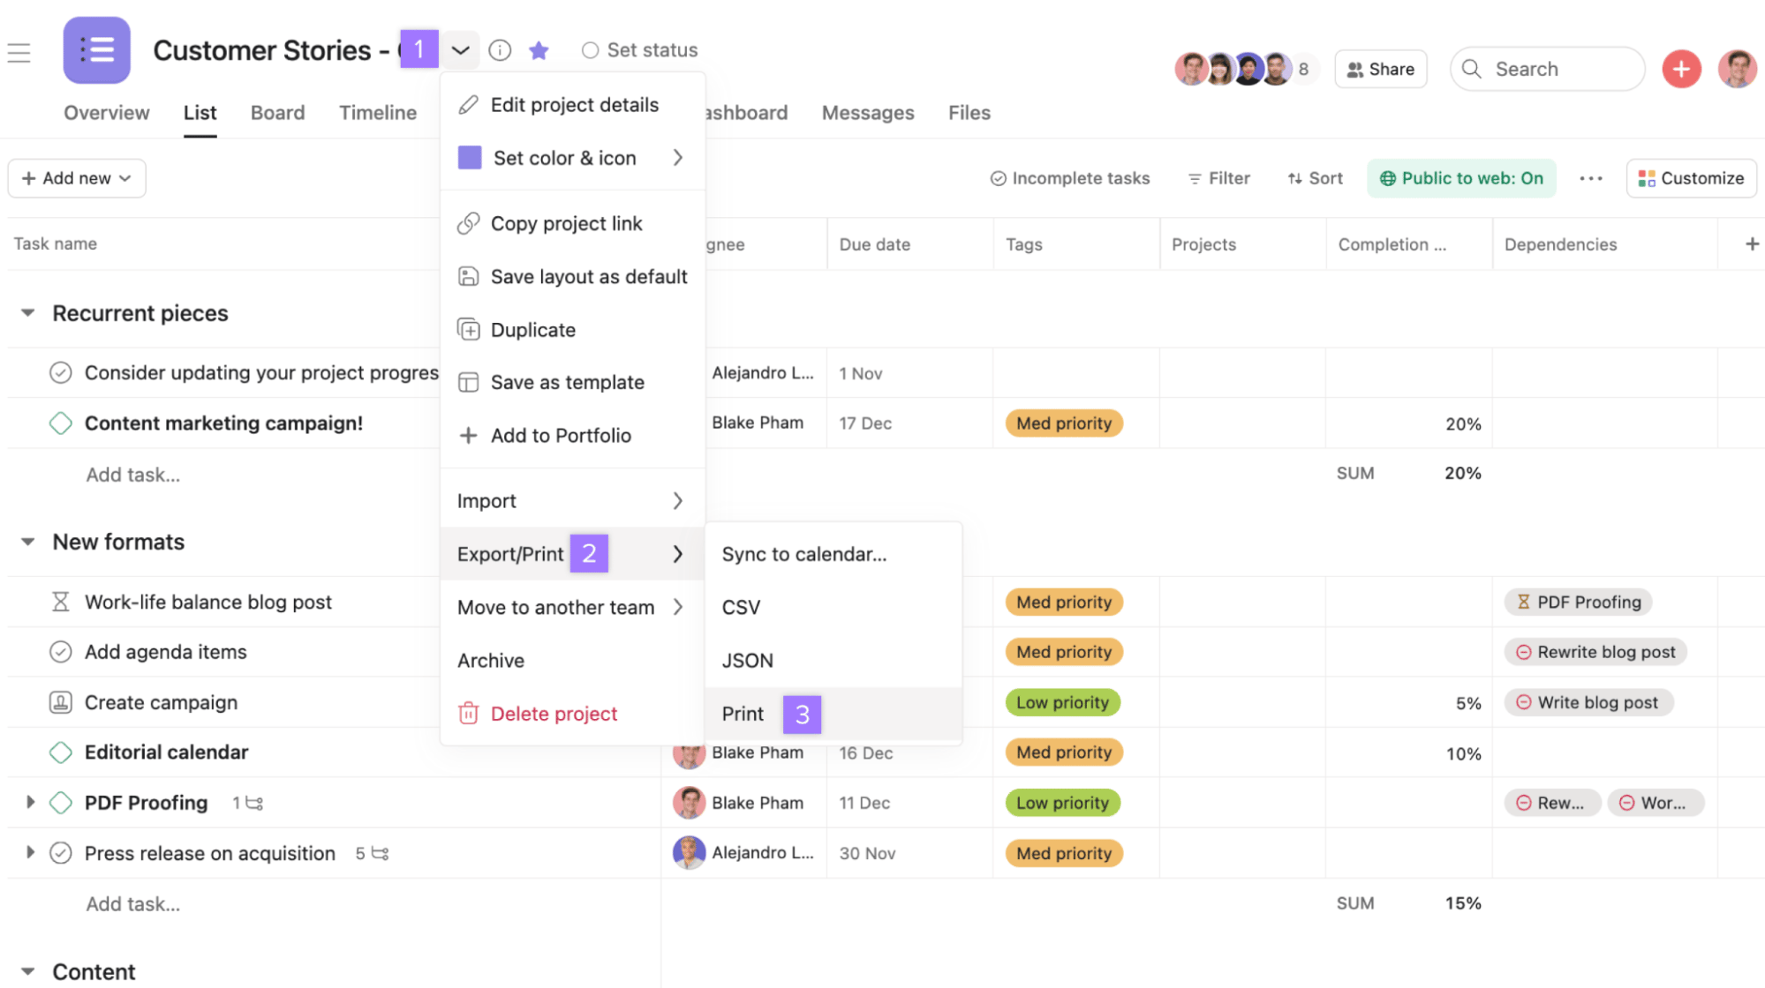Select CSV export format
This screenshot has height=988, width=1765.
(741, 607)
